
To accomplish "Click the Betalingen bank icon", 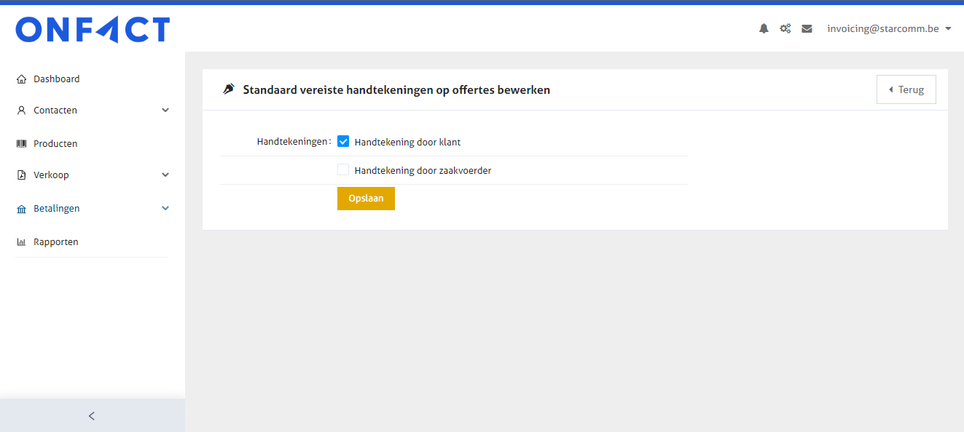I will 21,209.
